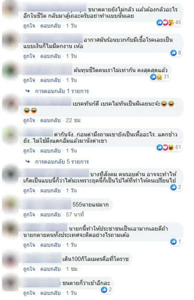194x300 pixels.
Task: View reactions showing 61 on the scolding comment
Action: (x=168, y=147)
